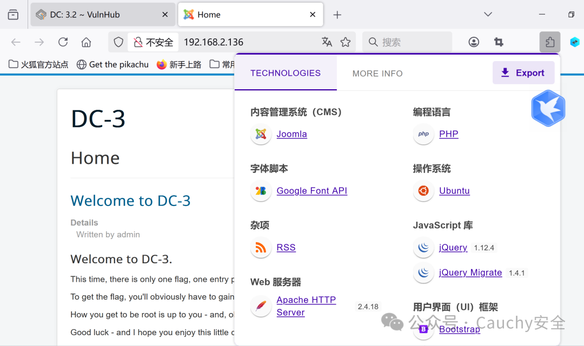584x346 pixels.
Task: Open the Ubuntu technology link
Action: tap(454, 191)
